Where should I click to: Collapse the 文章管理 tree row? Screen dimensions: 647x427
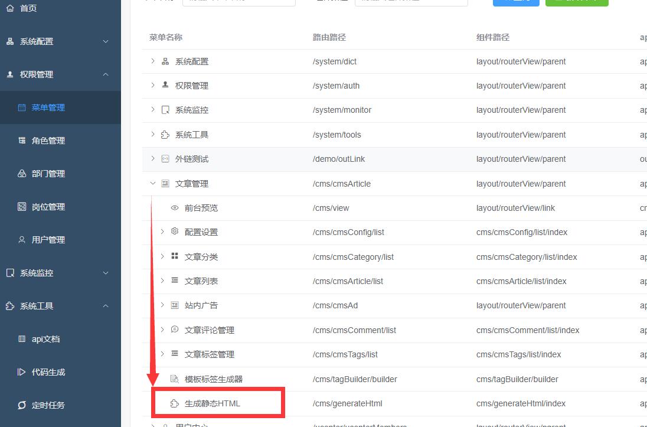pyautogui.click(x=153, y=184)
